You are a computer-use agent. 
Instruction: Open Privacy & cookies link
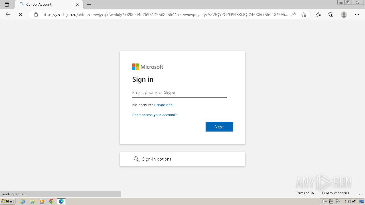point(336,193)
